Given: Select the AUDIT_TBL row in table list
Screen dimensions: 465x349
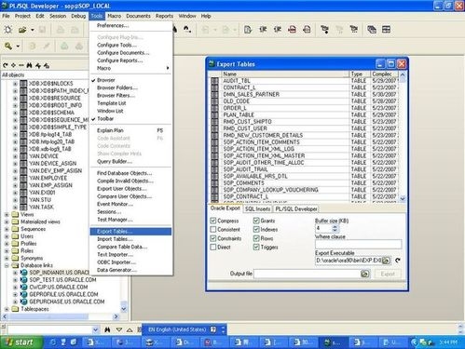Looking at the screenshot, I should pos(303,81).
